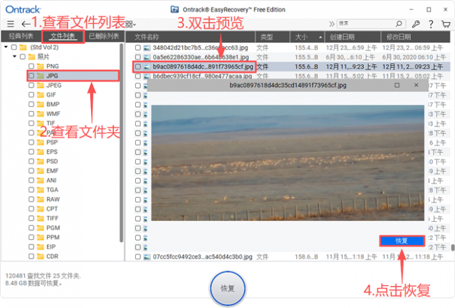Collapse the 照片 folder node

(15, 57)
